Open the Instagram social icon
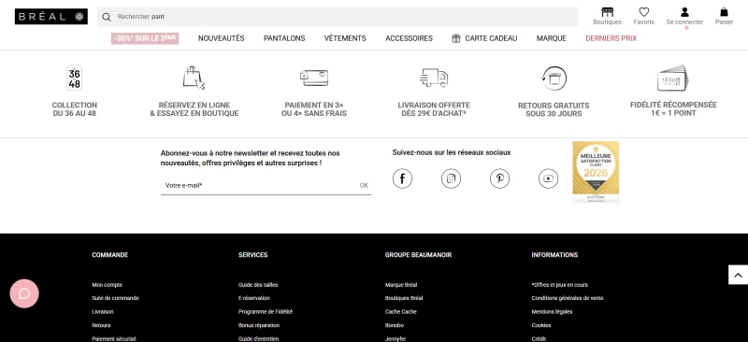748x342 pixels. pyautogui.click(x=451, y=178)
